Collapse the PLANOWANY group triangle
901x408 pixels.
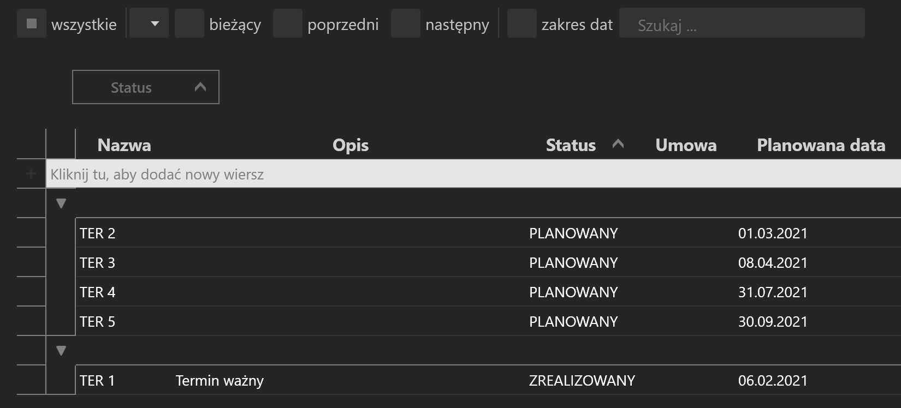(61, 203)
